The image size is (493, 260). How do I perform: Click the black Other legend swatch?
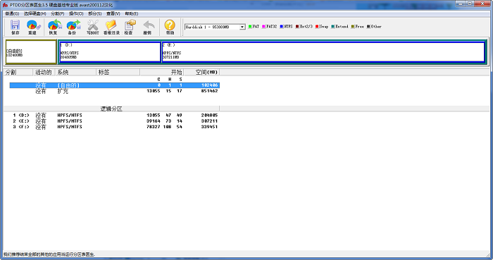point(368,26)
